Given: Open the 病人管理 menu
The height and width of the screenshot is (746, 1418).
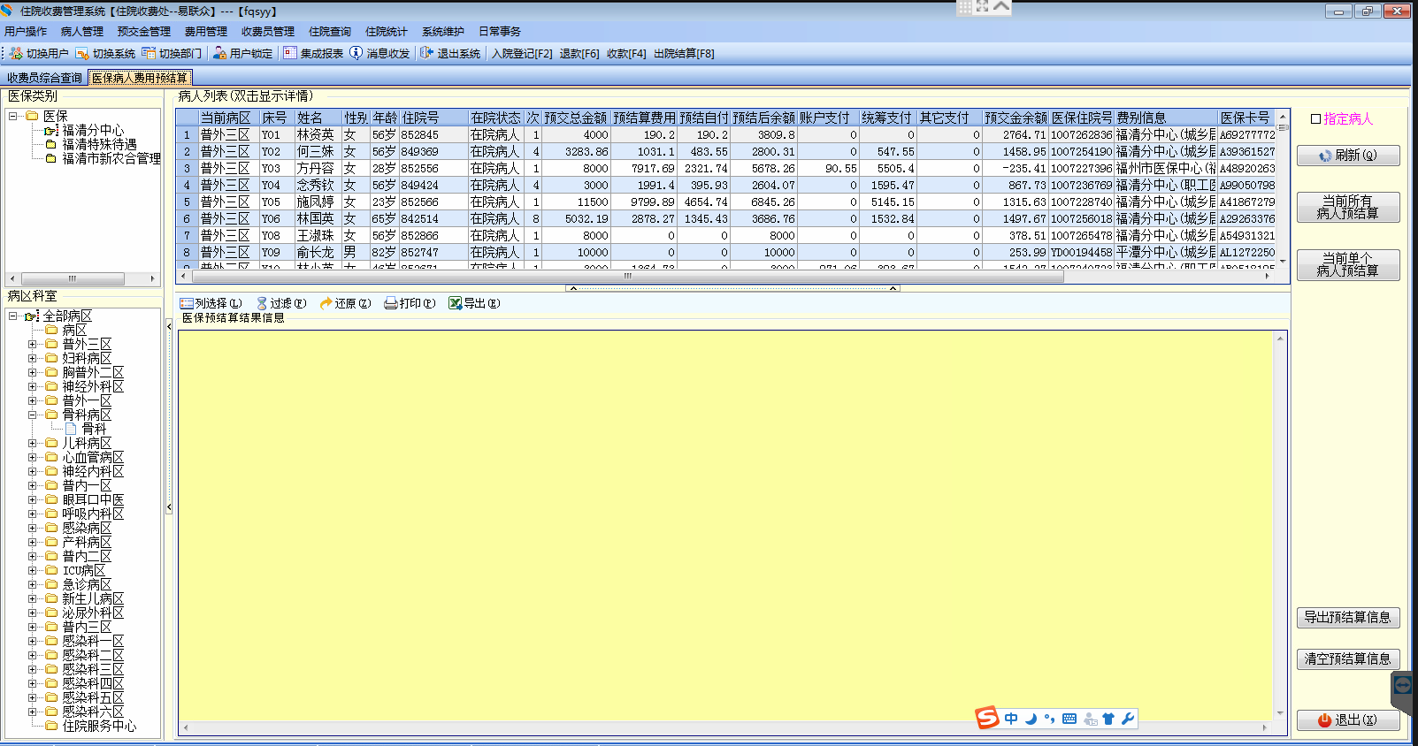Looking at the screenshot, I should click(x=82, y=32).
